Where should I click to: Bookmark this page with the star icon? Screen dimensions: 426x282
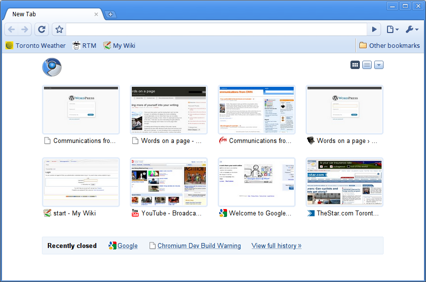click(x=59, y=30)
